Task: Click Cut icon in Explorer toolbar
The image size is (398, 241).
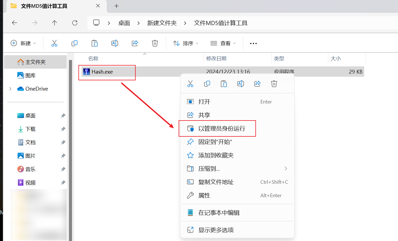Action: [54, 43]
